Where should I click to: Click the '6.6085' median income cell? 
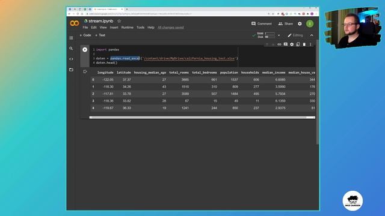[x=280, y=80]
